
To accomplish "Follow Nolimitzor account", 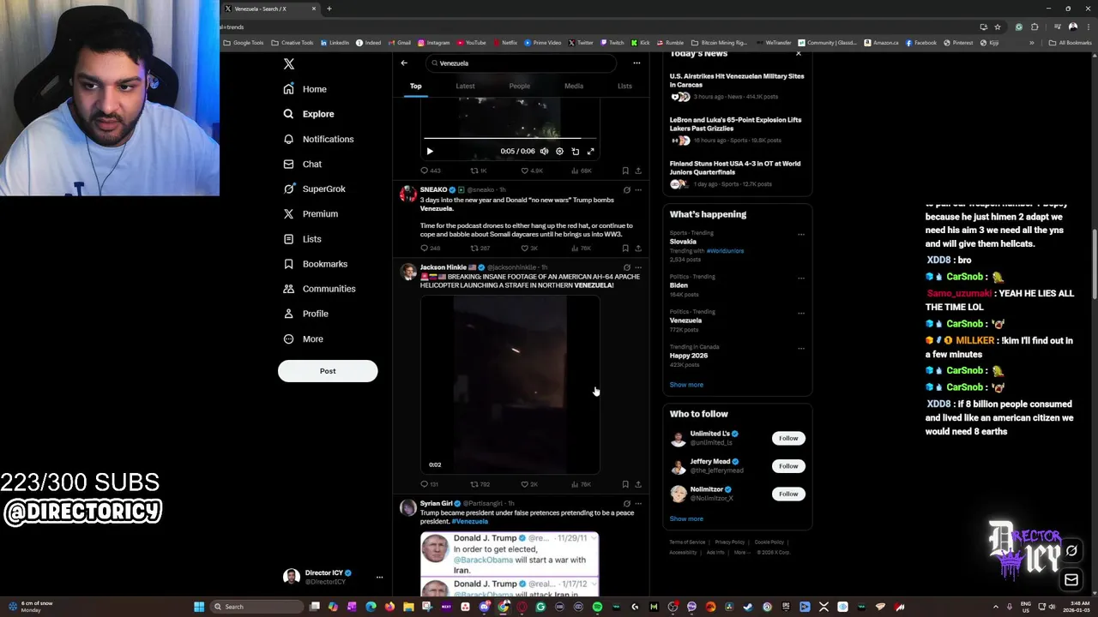I will point(788,494).
